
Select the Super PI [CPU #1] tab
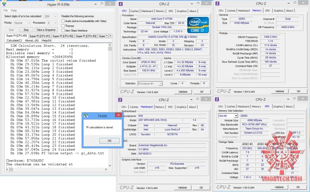[x=40, y=36]
